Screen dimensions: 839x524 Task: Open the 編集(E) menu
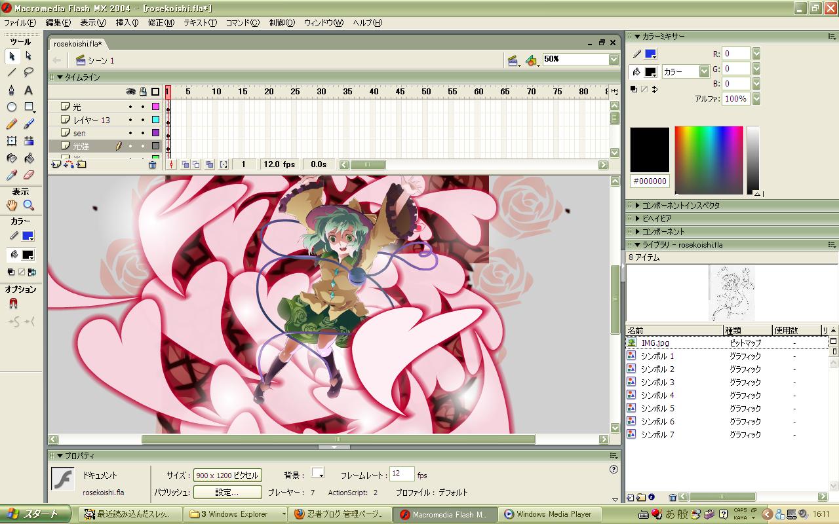[58, 23]
